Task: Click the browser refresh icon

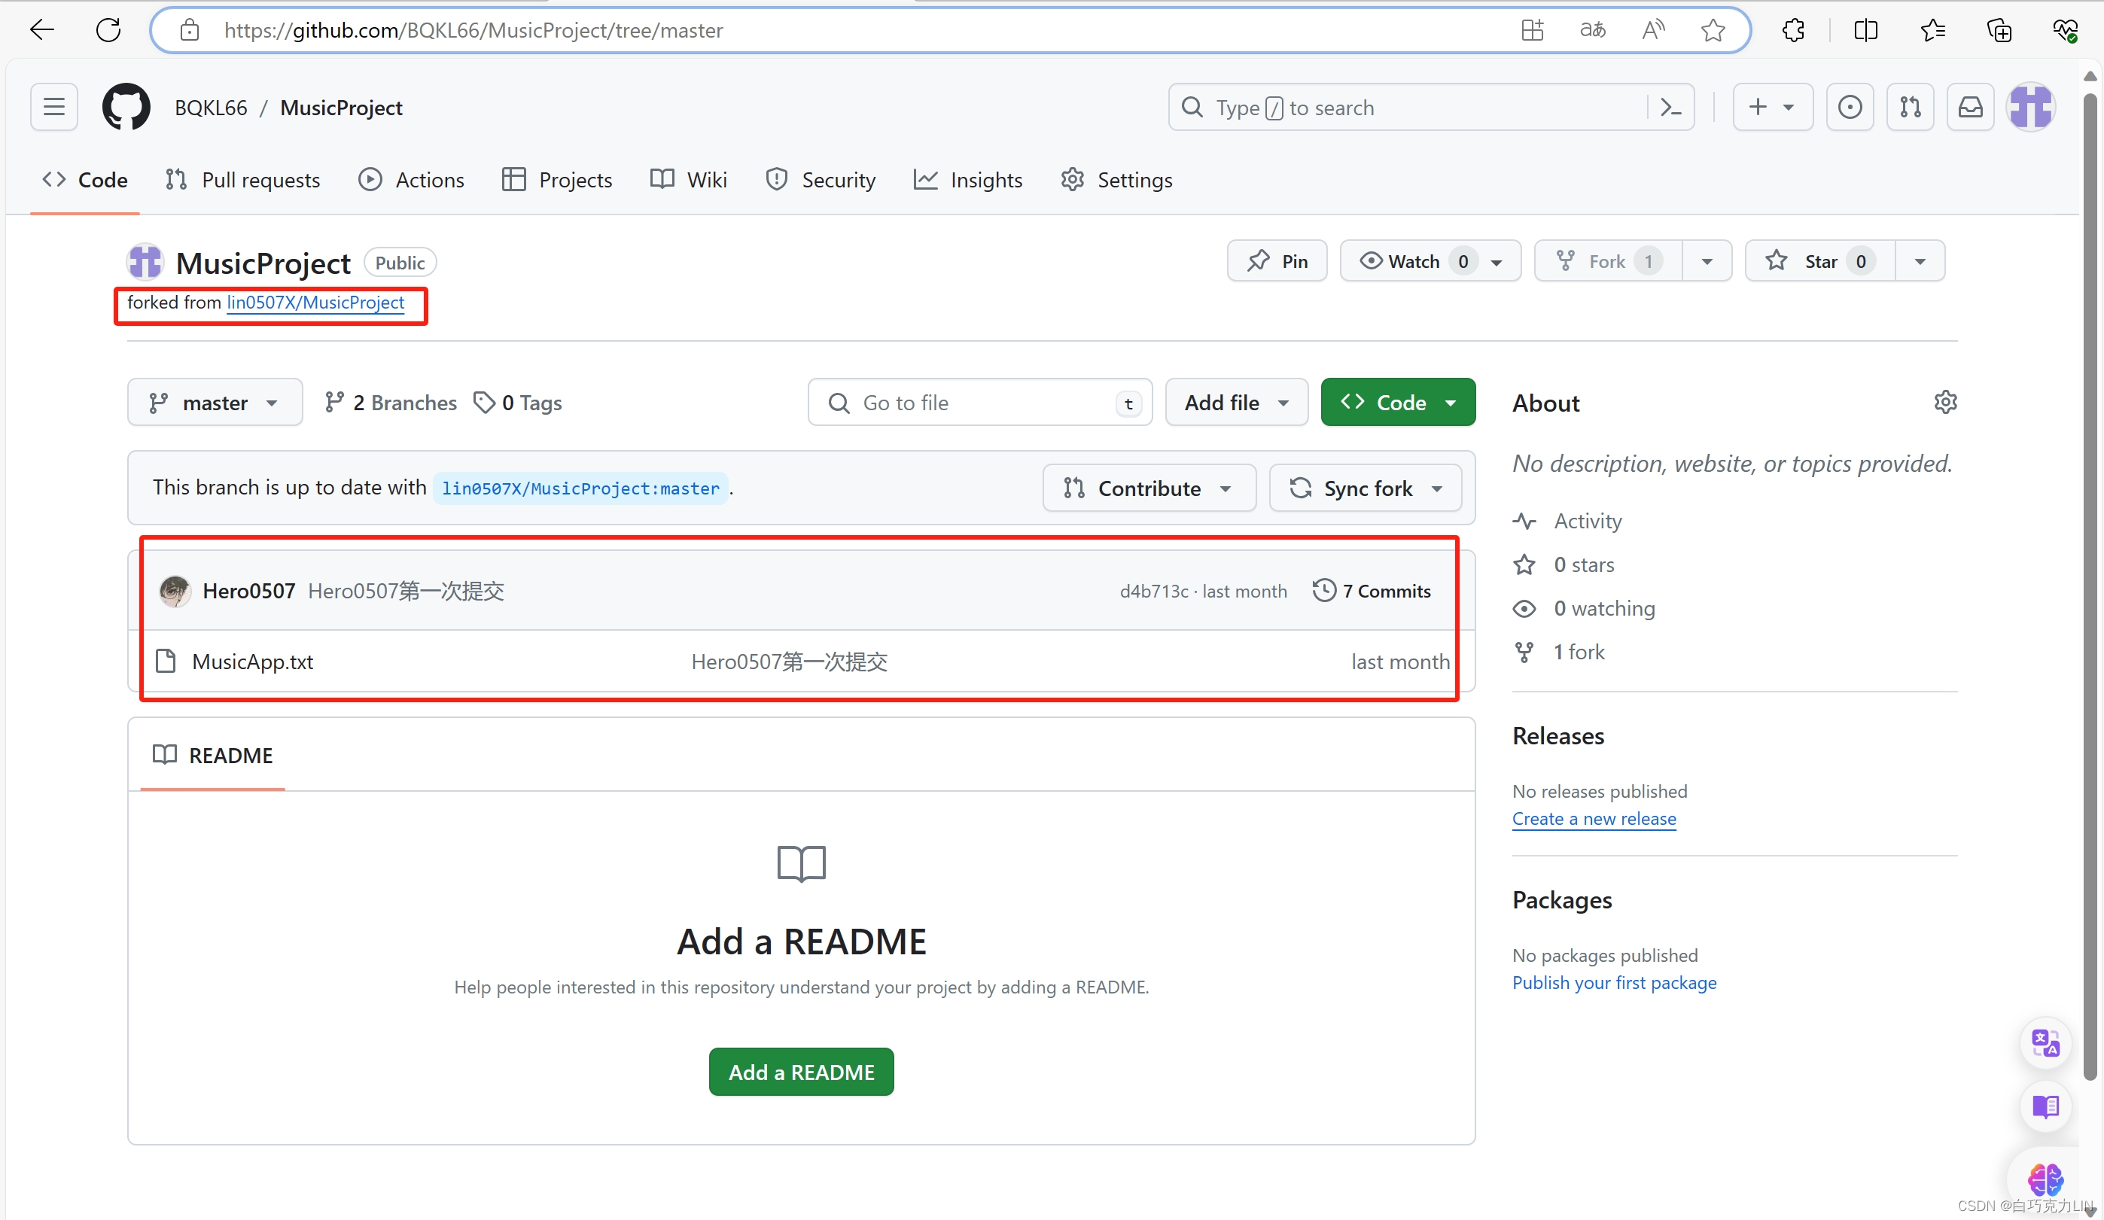Action: (108, 30)
